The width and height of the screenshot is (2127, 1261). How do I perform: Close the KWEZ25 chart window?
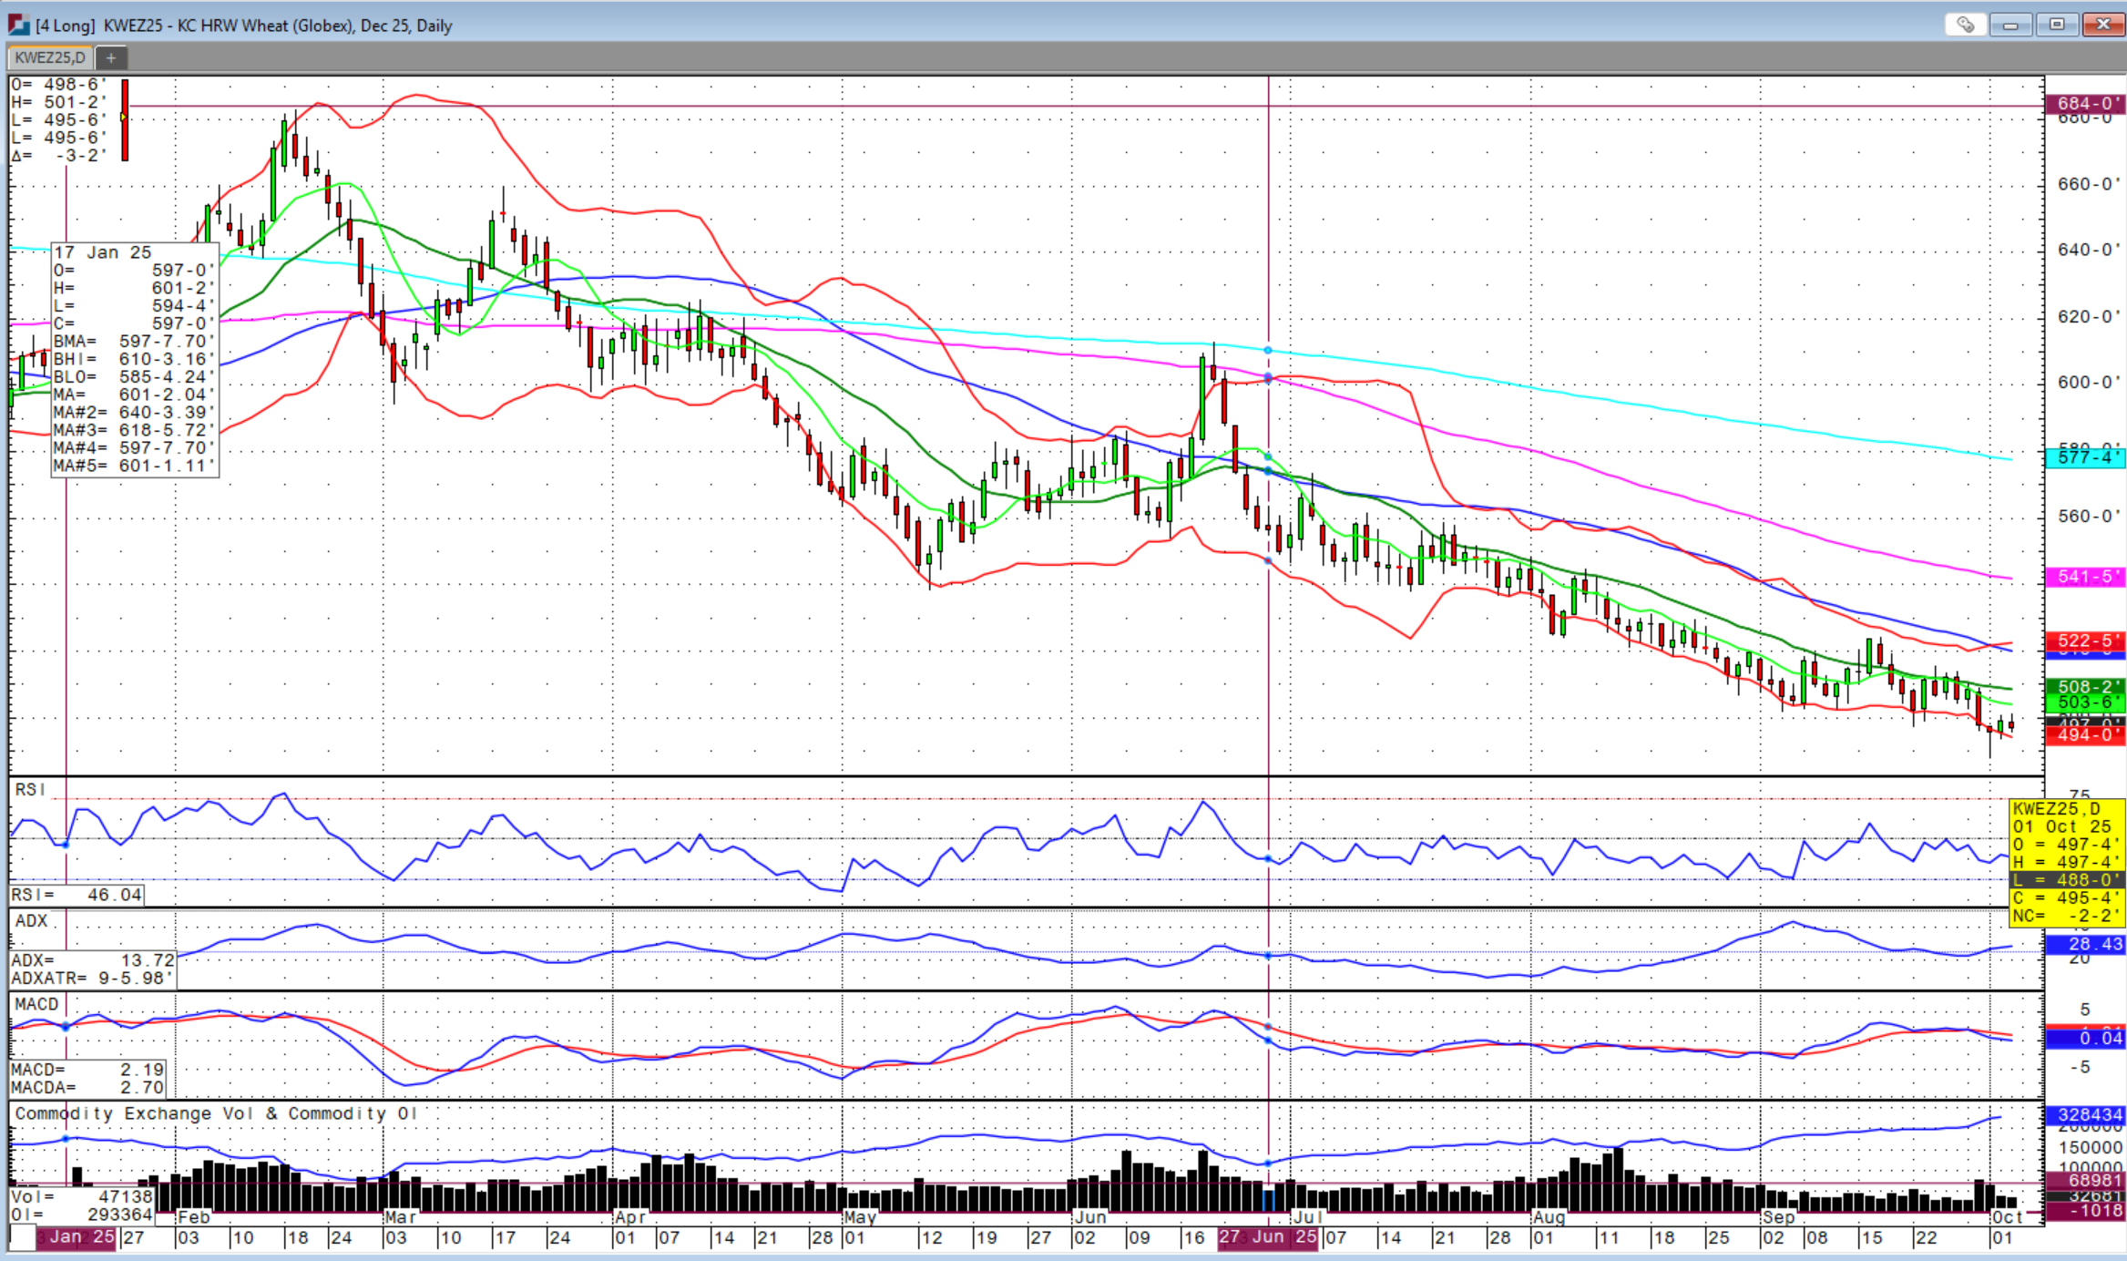point(2102,25)
